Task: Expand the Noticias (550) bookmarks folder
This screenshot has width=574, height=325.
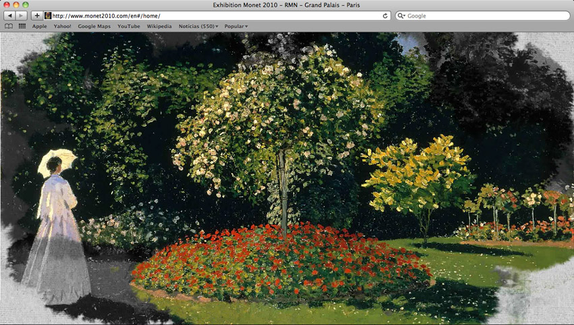Action: tap(198, 26)
